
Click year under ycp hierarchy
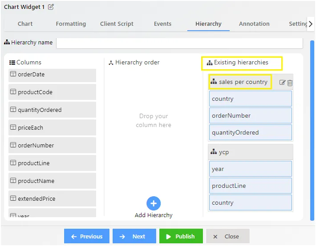click(x=251, y=169)
